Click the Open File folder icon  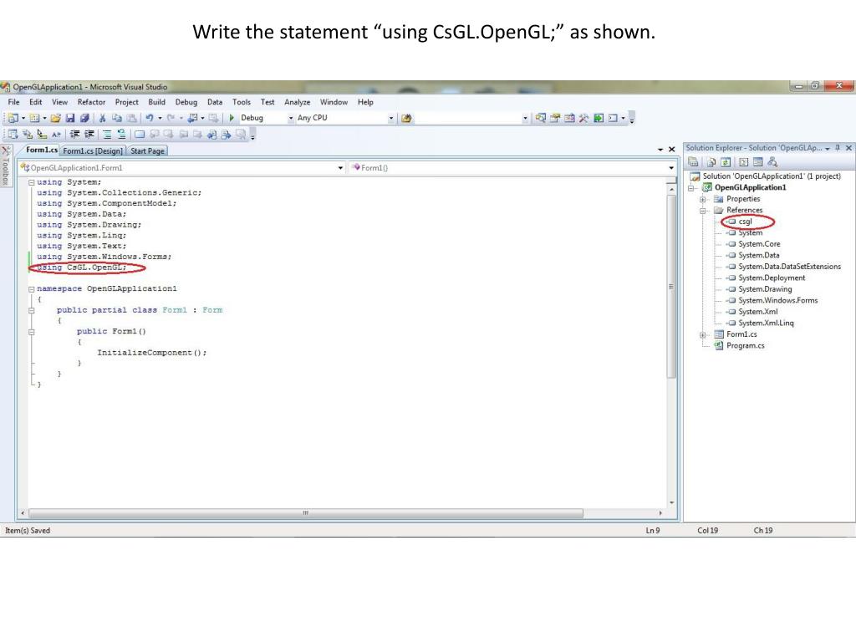[x=56, y=118]
